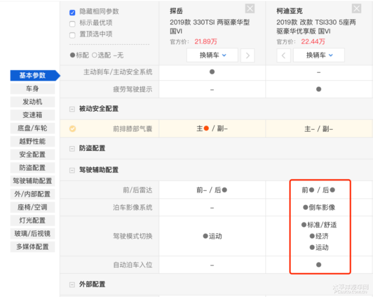Go to 防盗配置 in the sidebar
The image size is (373, 297).
point(33,168)
